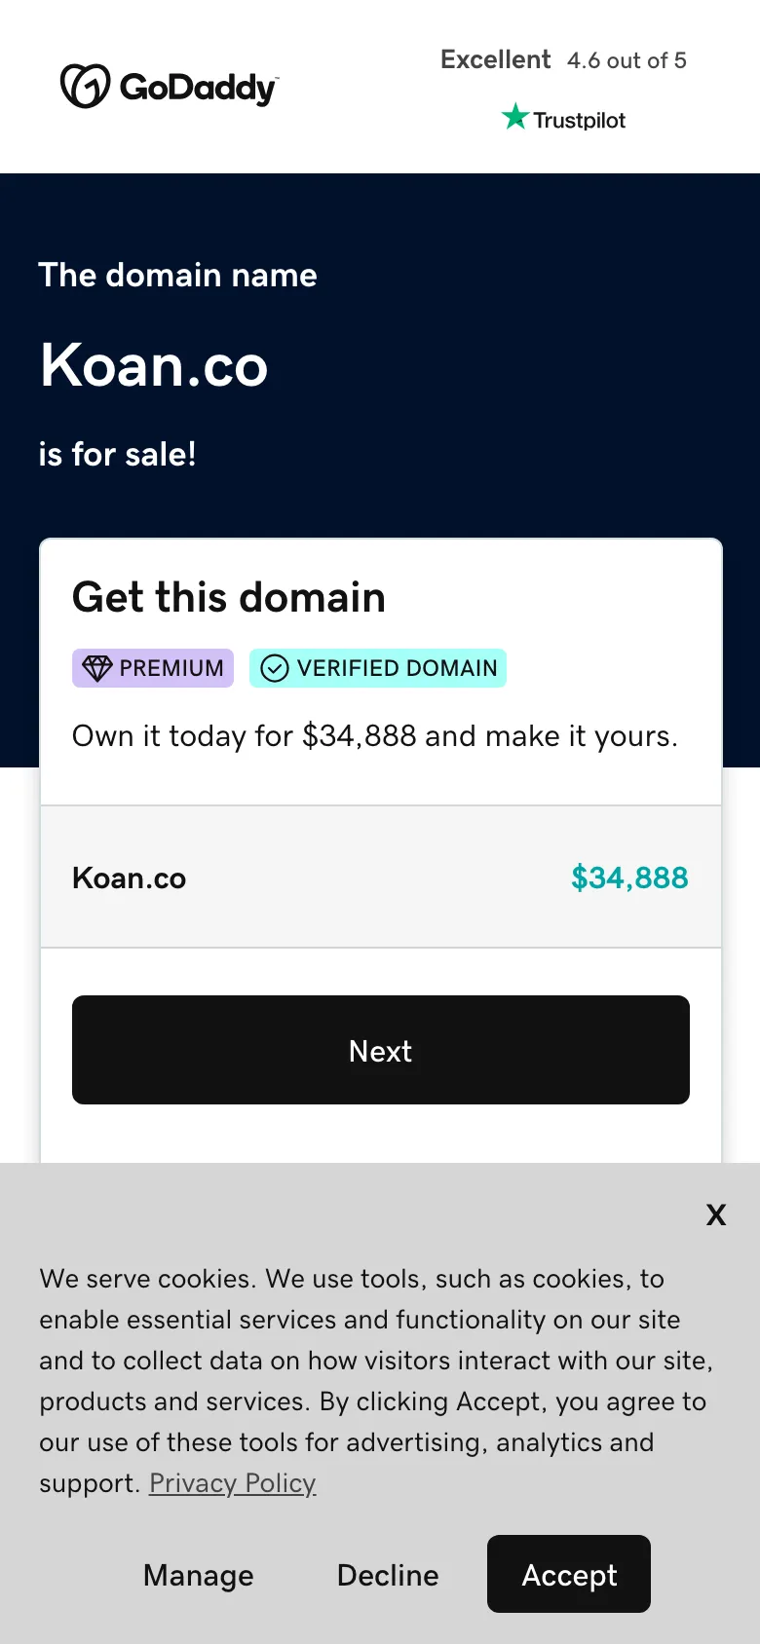
Task: Accept the cookie consent
Action: (568, 1574)
